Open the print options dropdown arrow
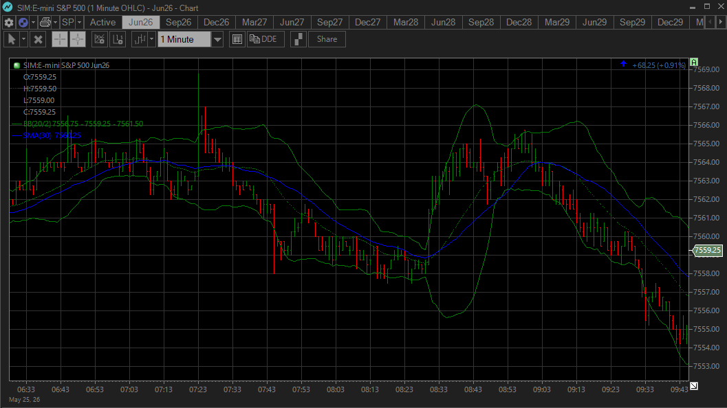 pos(56,22)
